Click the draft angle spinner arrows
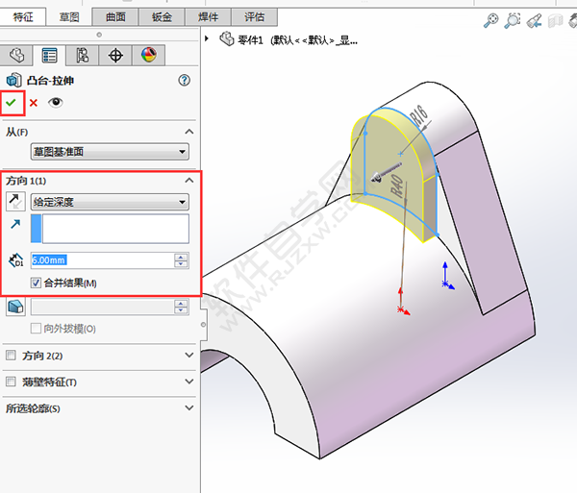577x493 pixels. tap(181, 307)
